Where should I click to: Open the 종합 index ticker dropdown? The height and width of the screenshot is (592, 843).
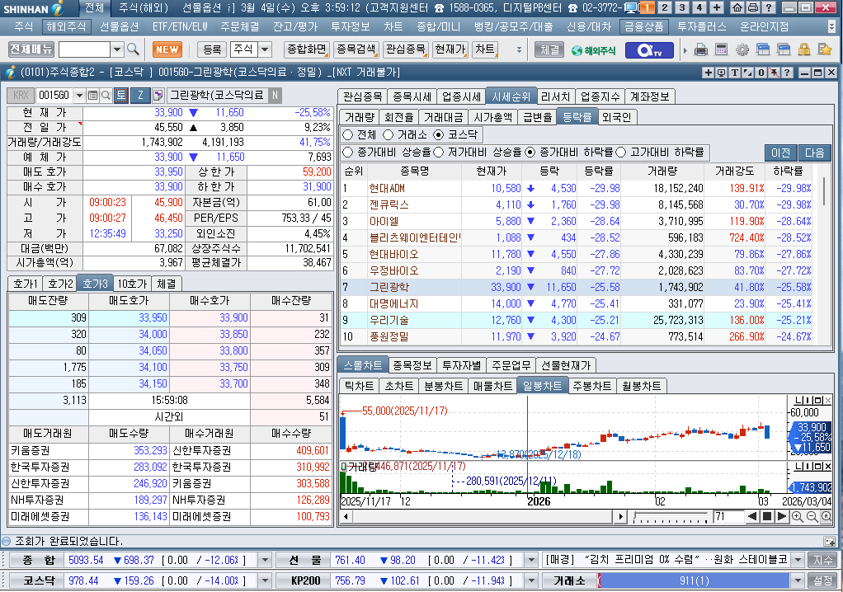tap(265, 561)
